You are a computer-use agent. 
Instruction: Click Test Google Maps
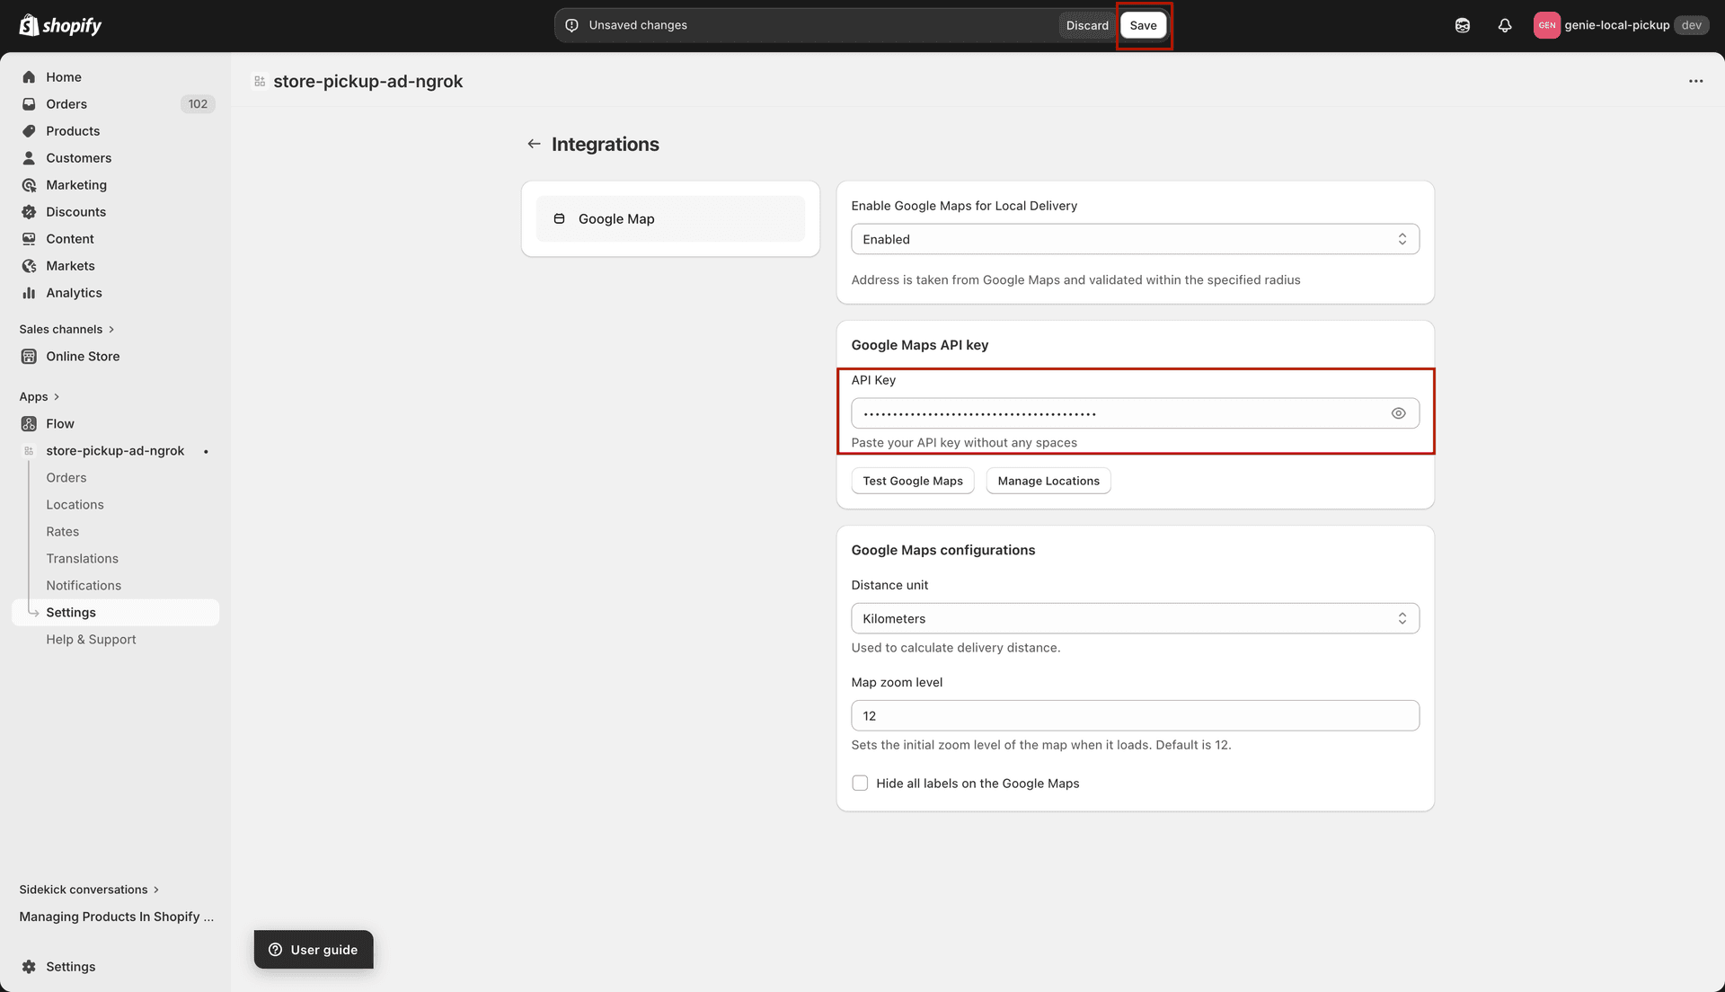[x=912, y=481]
